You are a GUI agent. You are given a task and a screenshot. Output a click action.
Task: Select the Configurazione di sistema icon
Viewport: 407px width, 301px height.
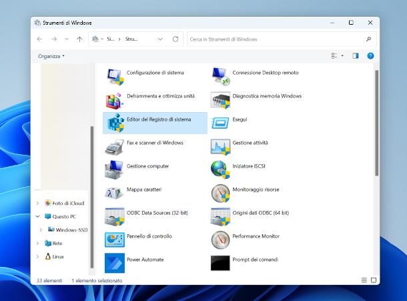click(115, 77)
